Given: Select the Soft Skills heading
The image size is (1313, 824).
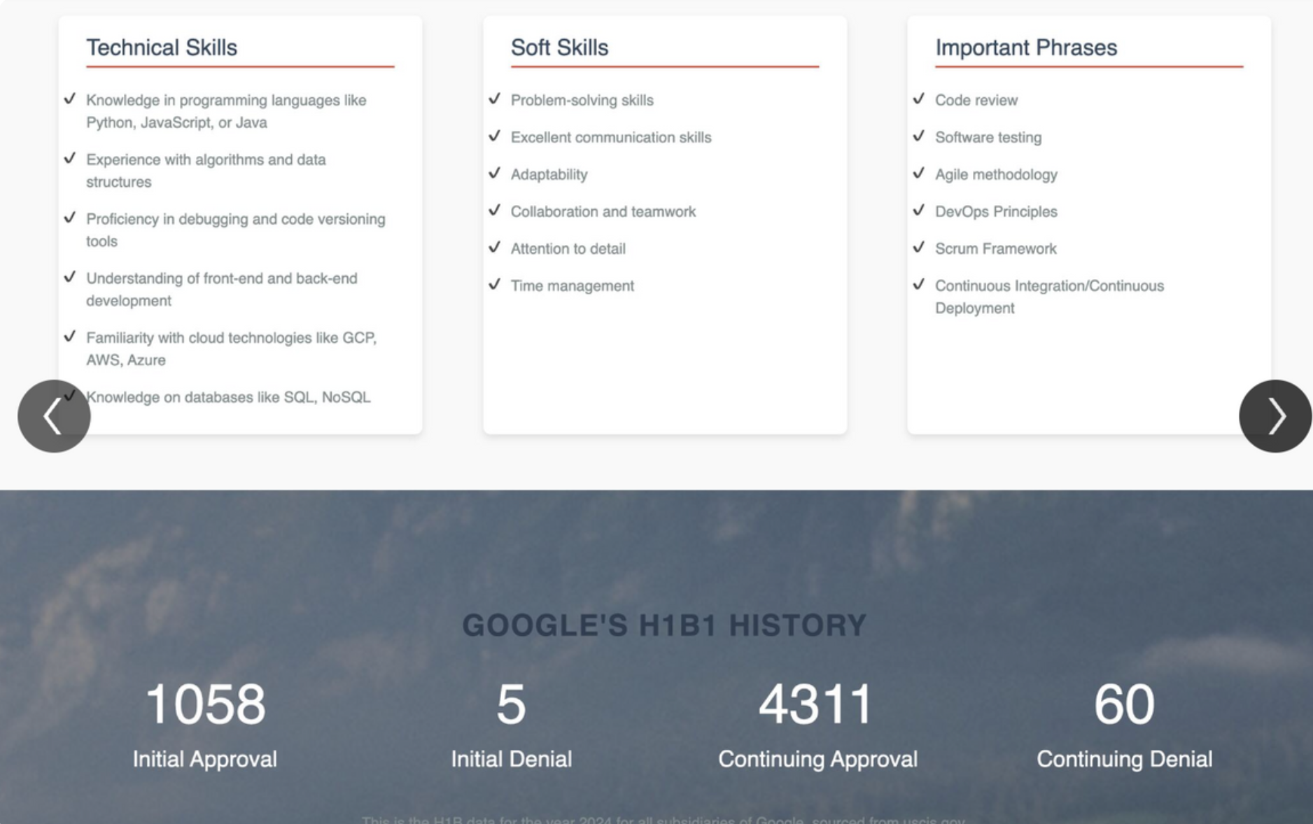Looking at the screenshot, I should [561, 48].
